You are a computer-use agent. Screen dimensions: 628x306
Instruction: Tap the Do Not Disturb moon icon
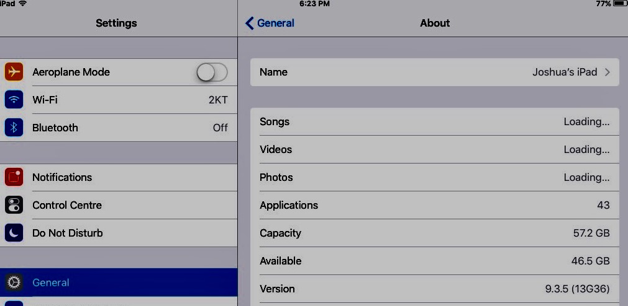(x=14, y=233)
